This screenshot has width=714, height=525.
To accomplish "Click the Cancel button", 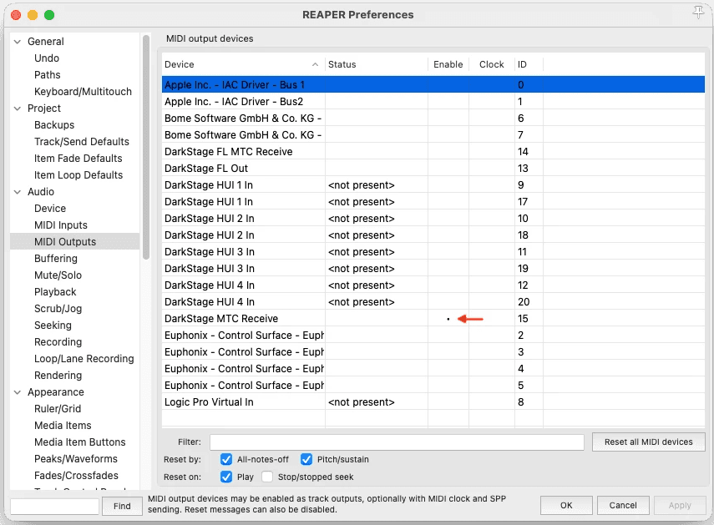I will (x=623, y=506).
